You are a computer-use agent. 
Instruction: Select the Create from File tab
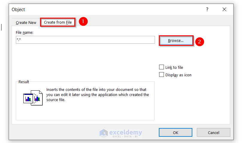point(58,22)
